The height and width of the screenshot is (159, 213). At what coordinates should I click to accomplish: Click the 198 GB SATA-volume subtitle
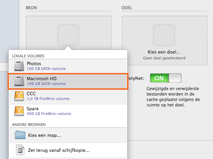(x=46, y=84)
